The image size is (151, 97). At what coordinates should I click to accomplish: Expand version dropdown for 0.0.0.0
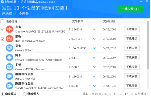pyautogui.click(x=94, y=86)
